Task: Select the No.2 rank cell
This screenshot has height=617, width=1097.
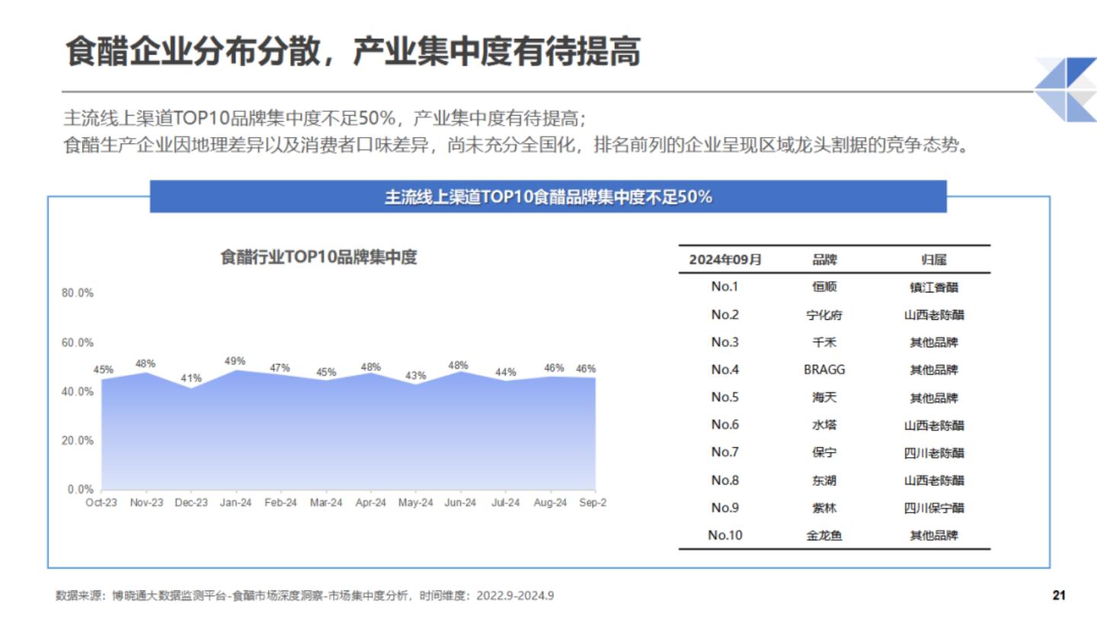Action: [x=725, y=315]
